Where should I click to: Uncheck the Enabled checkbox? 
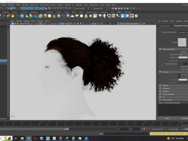click(179, 52)
